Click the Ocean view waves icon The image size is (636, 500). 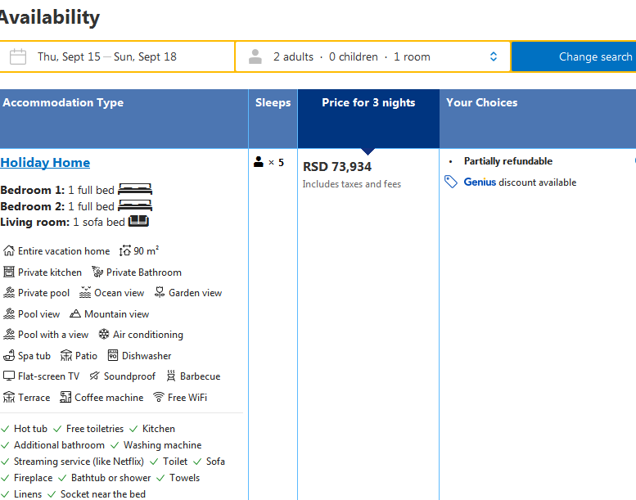pyautogui.click(x=85, y=292)
